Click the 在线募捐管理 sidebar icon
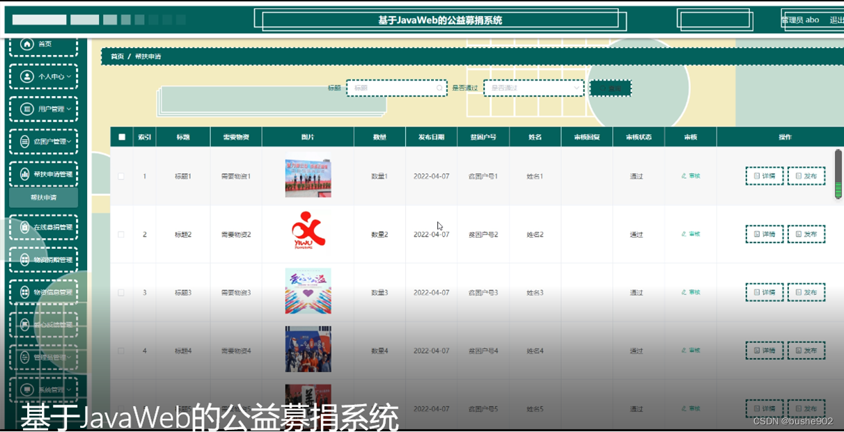 26,227
